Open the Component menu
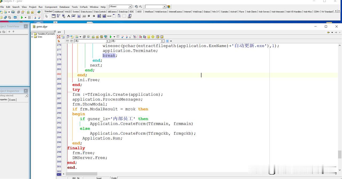342x179 pixels. point(51,7)
